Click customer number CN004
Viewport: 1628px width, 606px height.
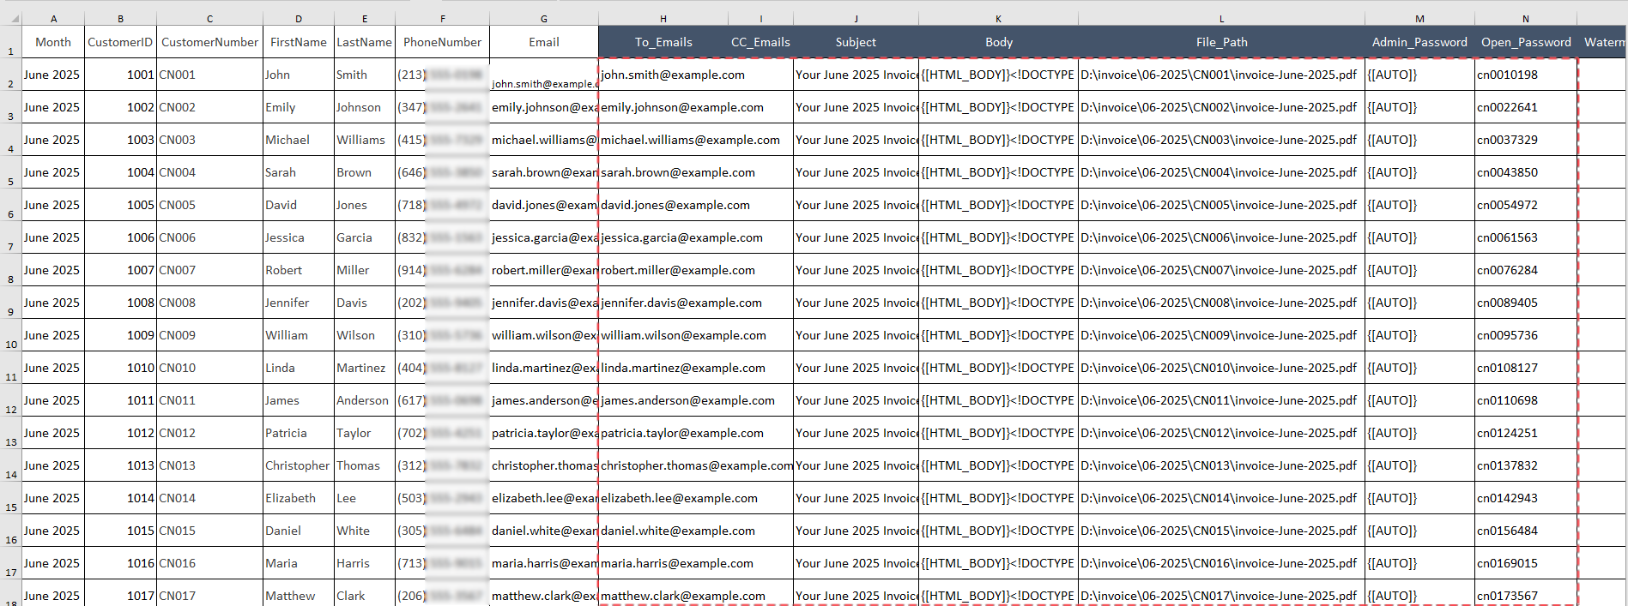tap(209, 172)
